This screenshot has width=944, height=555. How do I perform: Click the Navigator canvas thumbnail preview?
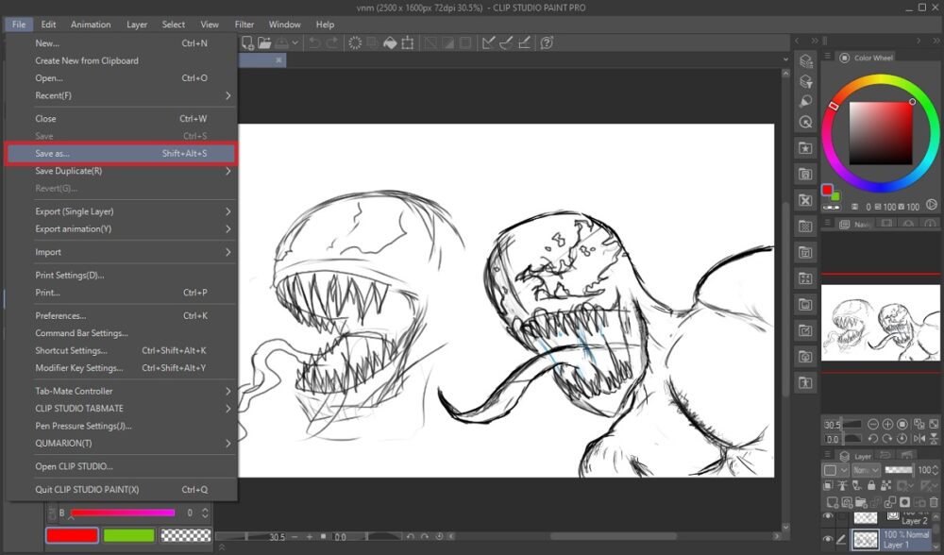(x=881, y=324)
